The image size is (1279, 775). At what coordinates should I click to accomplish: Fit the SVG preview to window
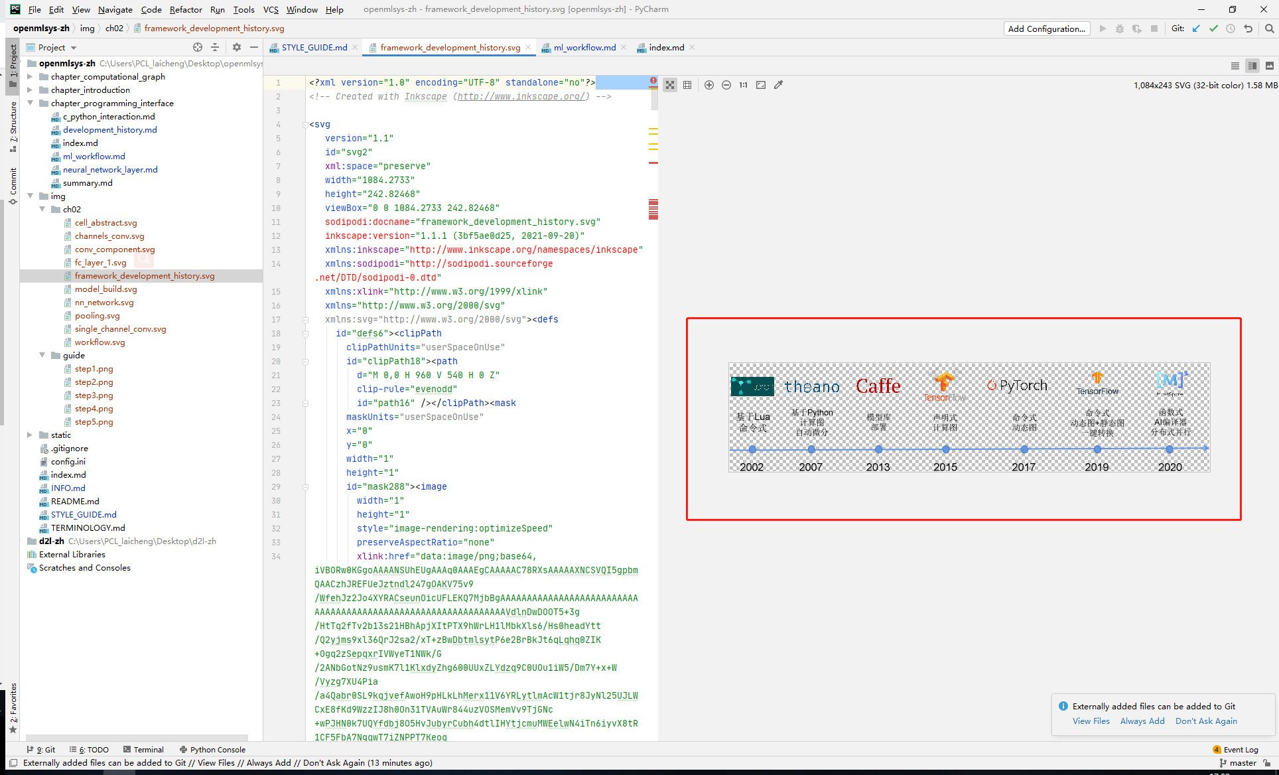coord(761,85)
